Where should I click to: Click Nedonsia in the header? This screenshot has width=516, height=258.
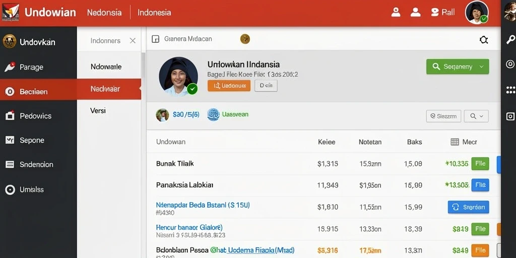[104, 13]
